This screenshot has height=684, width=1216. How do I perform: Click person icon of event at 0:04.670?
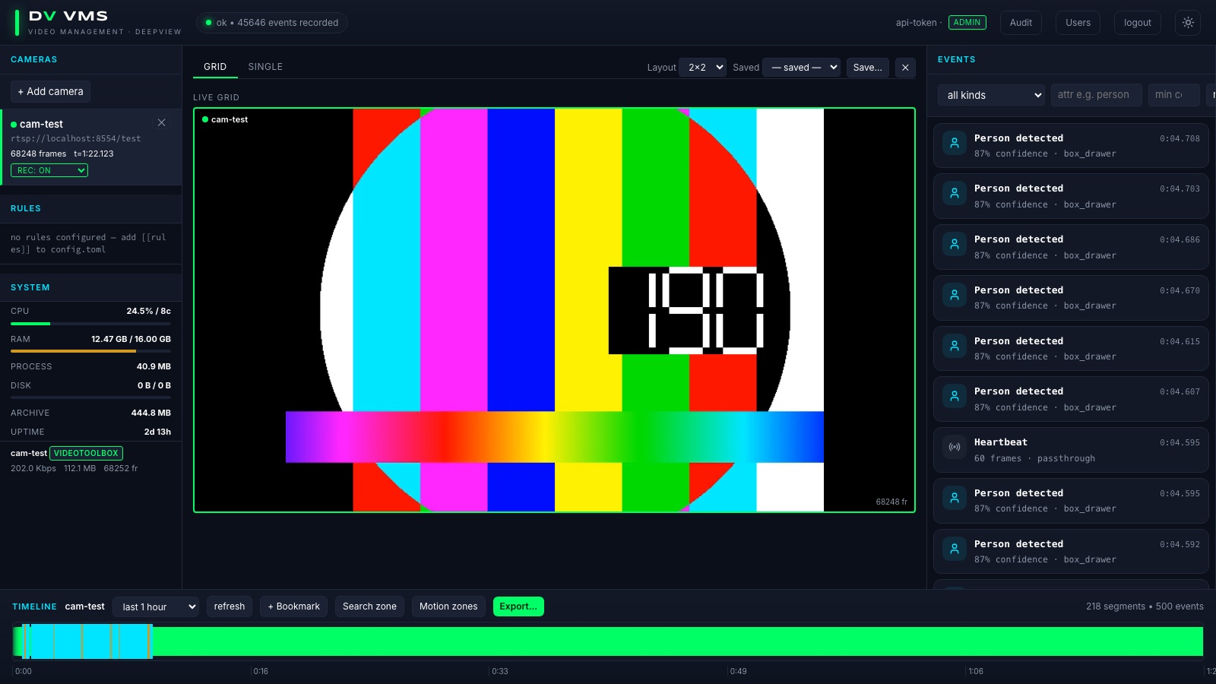coord(955,295)
